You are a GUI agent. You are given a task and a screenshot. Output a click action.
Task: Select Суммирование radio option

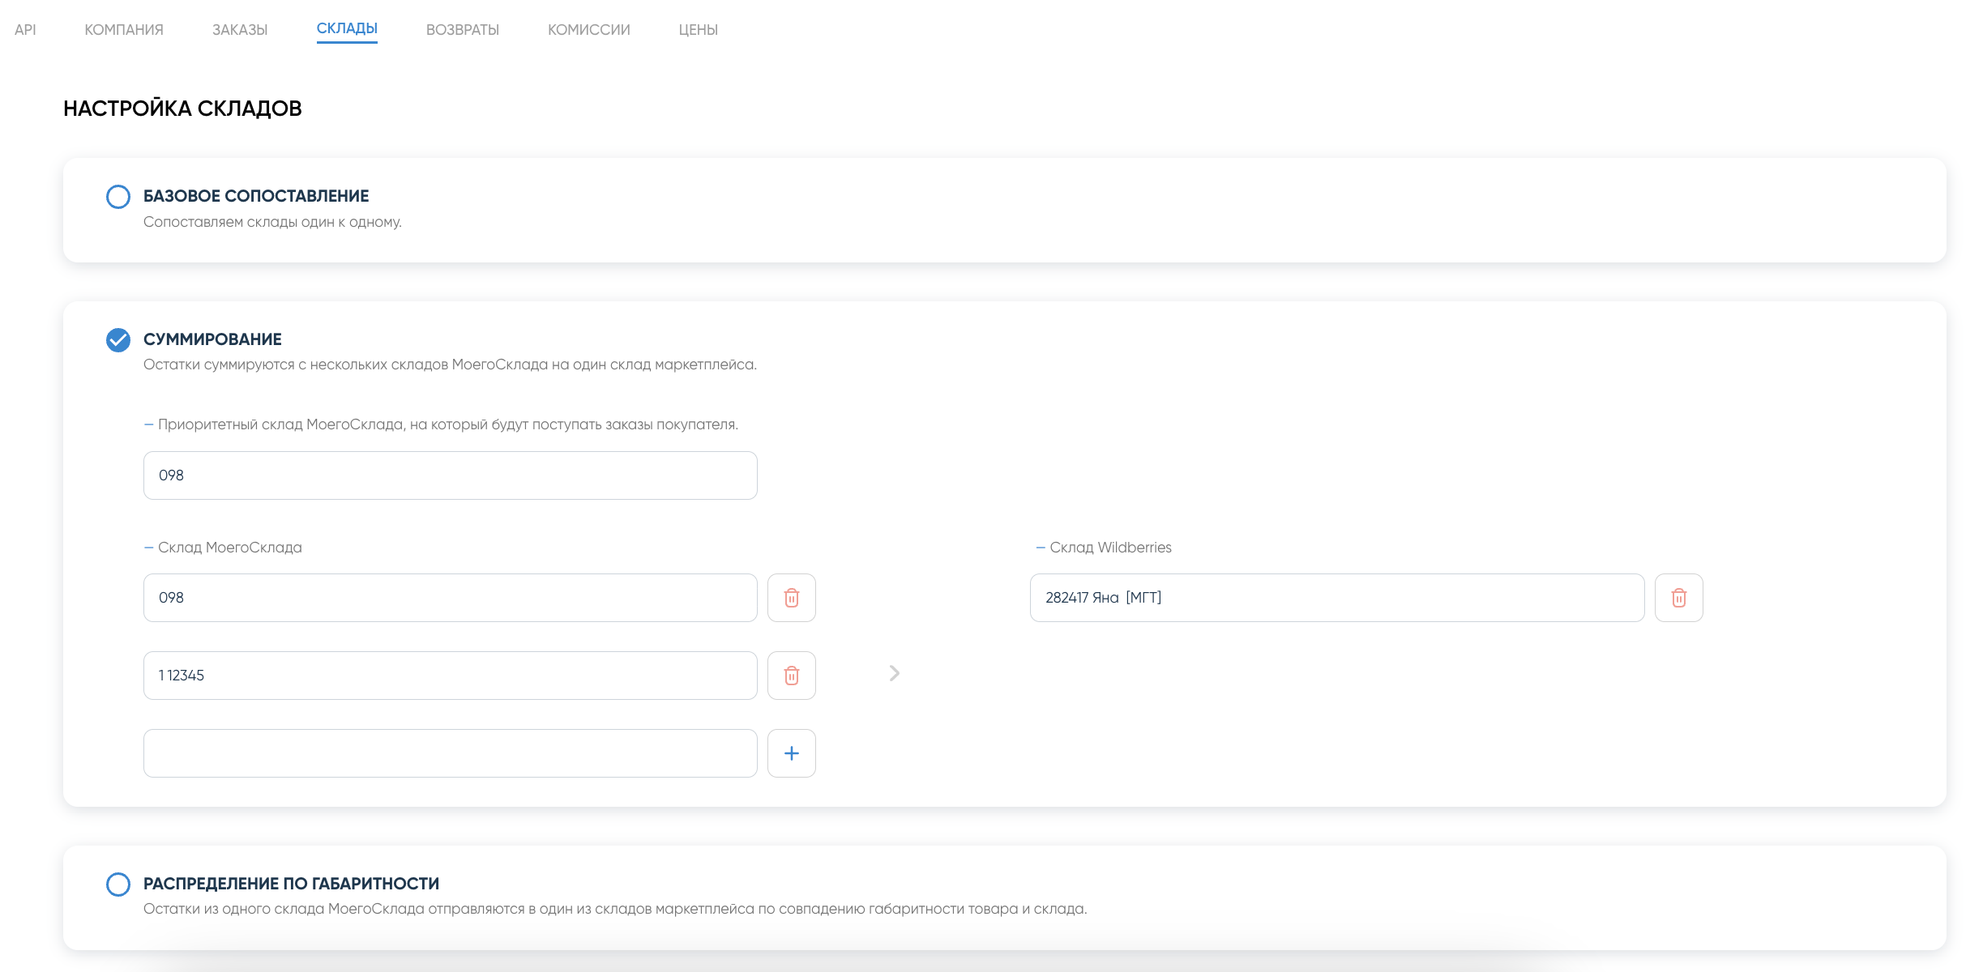118,340
